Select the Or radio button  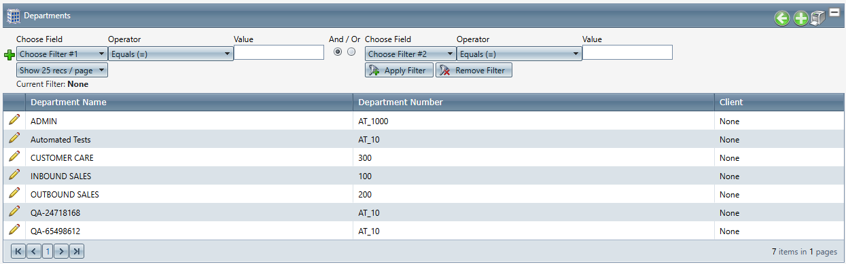pyautogui.click(x=351, y=52)
